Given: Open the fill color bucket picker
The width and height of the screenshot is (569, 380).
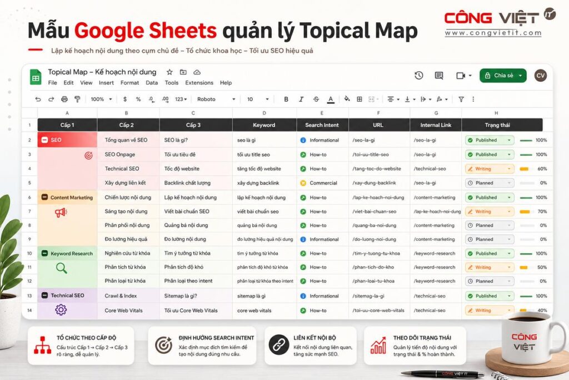Looking at the screenshot, I should [x=347, y=99].
